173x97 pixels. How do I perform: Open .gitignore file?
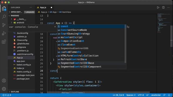click(21, 47)
